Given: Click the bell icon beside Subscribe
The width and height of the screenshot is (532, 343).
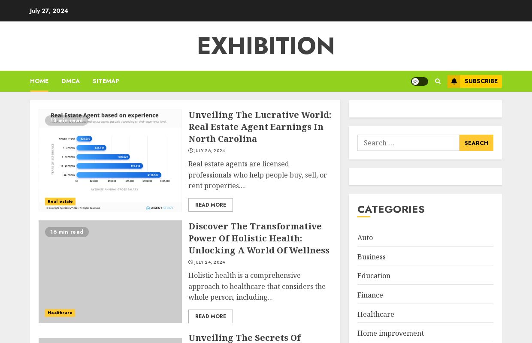Looking at the screenshot, I should (454, 81).
